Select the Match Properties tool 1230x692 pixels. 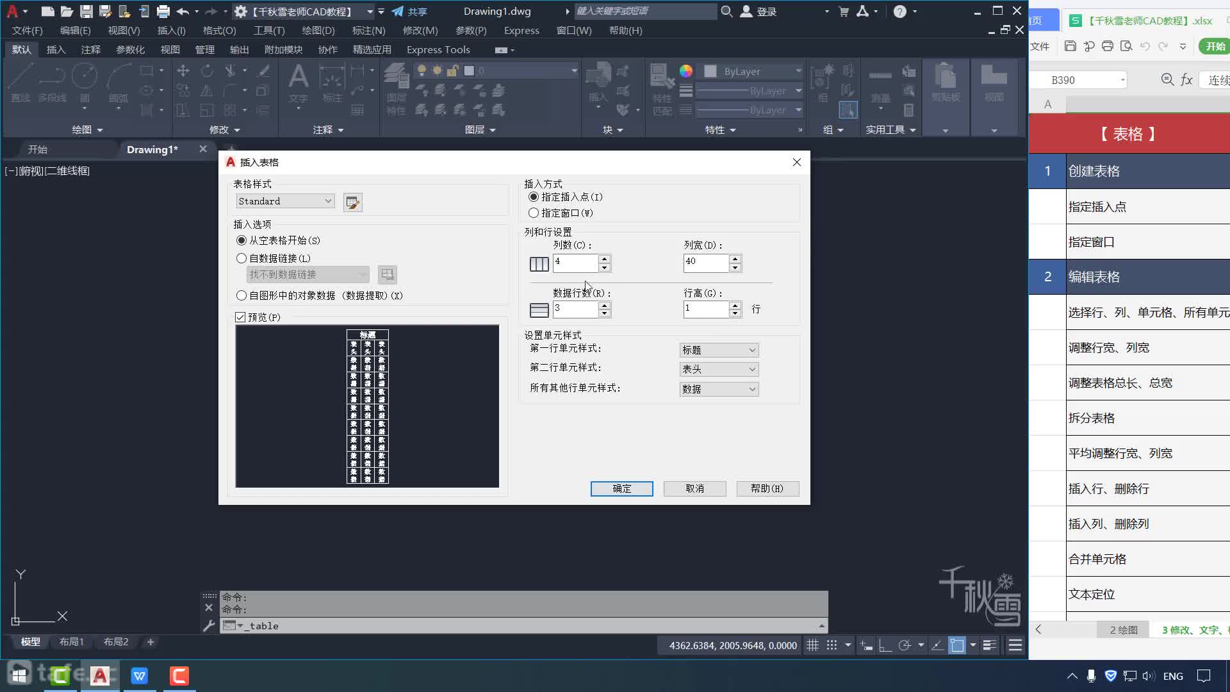click(662, 88)
